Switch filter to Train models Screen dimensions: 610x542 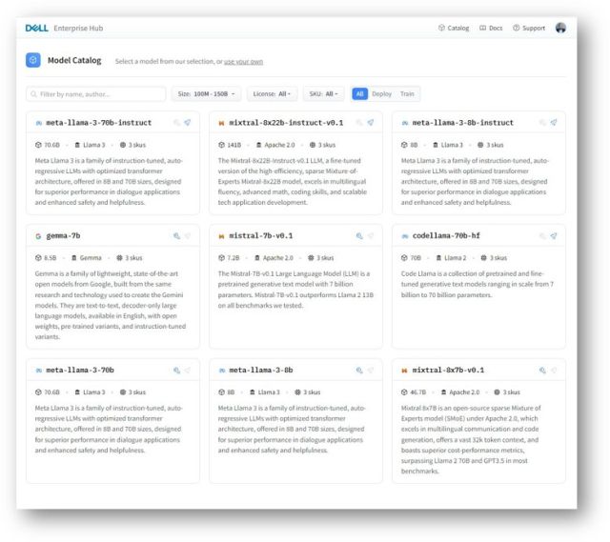[407, 94]
